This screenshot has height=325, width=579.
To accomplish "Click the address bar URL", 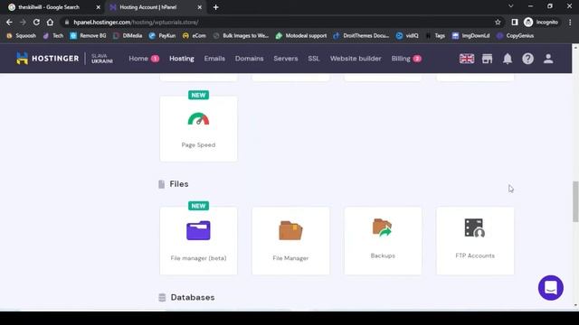I will (136, 23).
